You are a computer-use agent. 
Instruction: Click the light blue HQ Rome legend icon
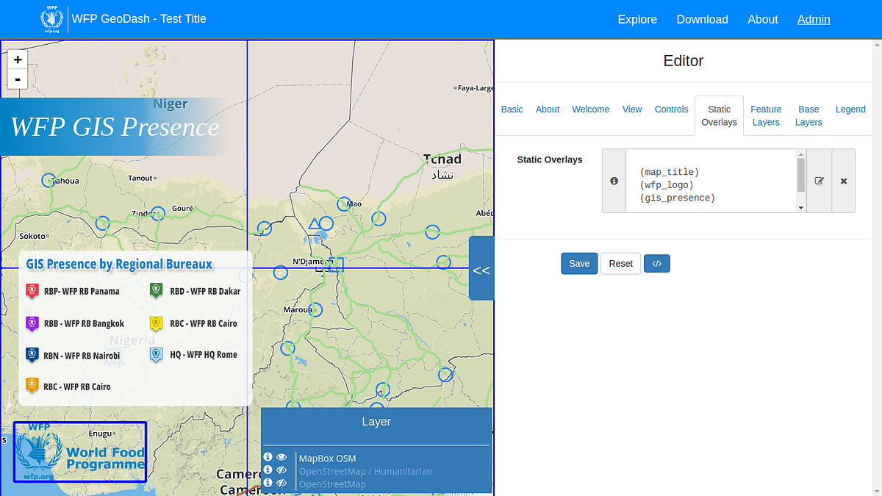pos(156,355)
